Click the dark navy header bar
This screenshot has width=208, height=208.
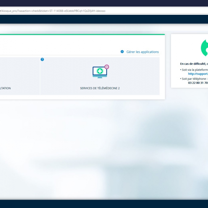(104, 19)
